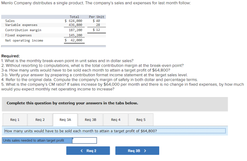Viewport: 247px width, 161px height.
Task: Open the Req 1 tab
Action: coord(15,120)
